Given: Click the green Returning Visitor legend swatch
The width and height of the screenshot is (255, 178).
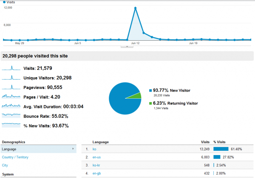Looking at the screenshot, I should (x=150, y=103).
